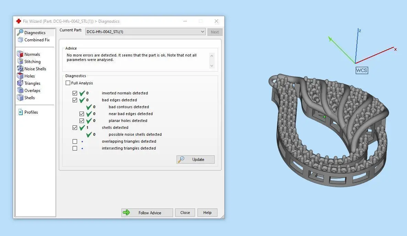The image size is (407, 236).
Task: Click the Holes cube icon
Action: (x=20, y=76)
